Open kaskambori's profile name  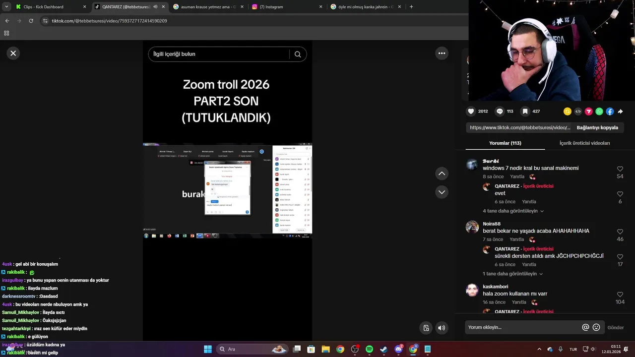coord(495,287)
